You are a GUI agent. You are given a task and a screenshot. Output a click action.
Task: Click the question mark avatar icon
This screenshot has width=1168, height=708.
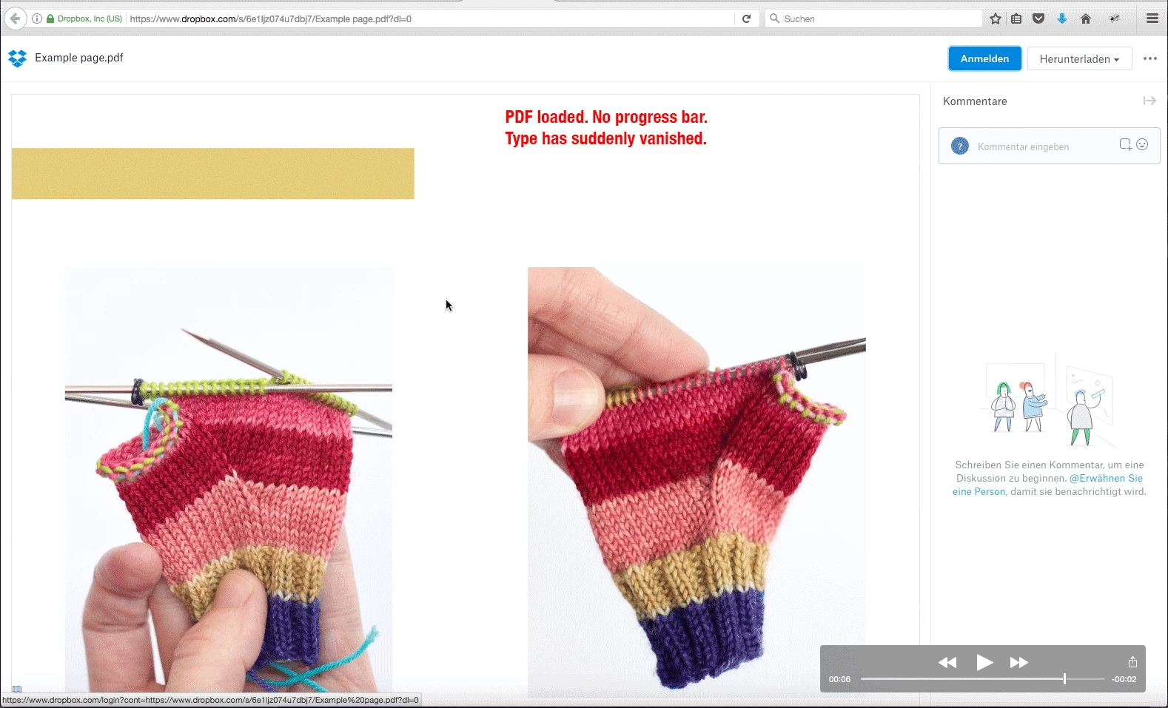[x=960, y=146]
